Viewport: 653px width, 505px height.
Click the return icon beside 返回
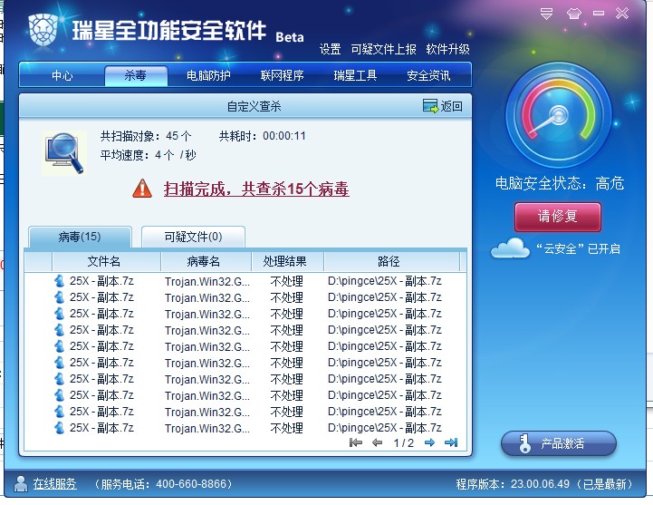coord(430,106)
